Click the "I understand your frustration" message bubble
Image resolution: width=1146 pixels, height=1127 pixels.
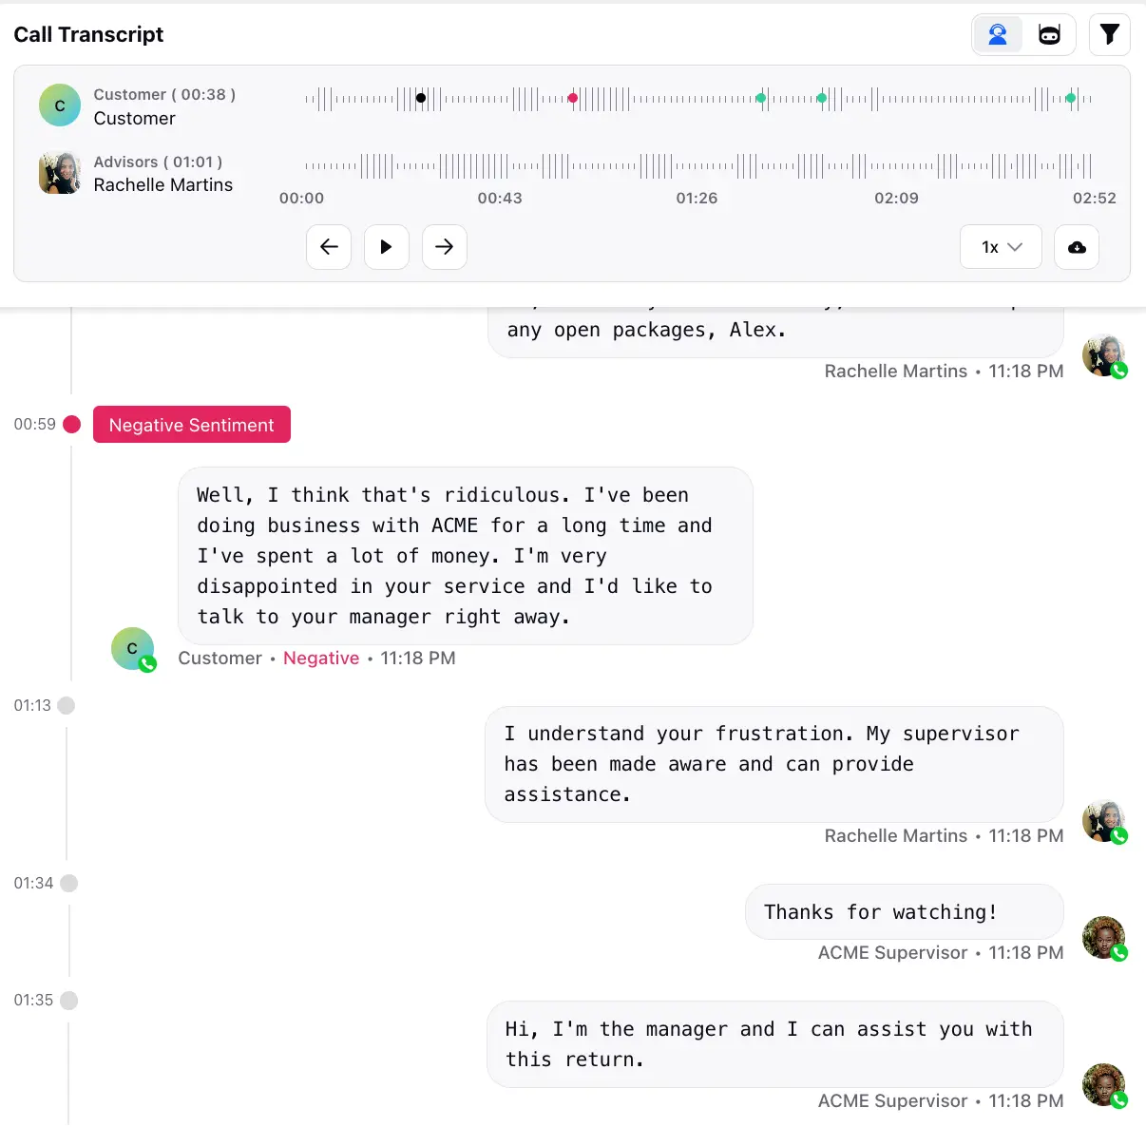click(774, 764)
